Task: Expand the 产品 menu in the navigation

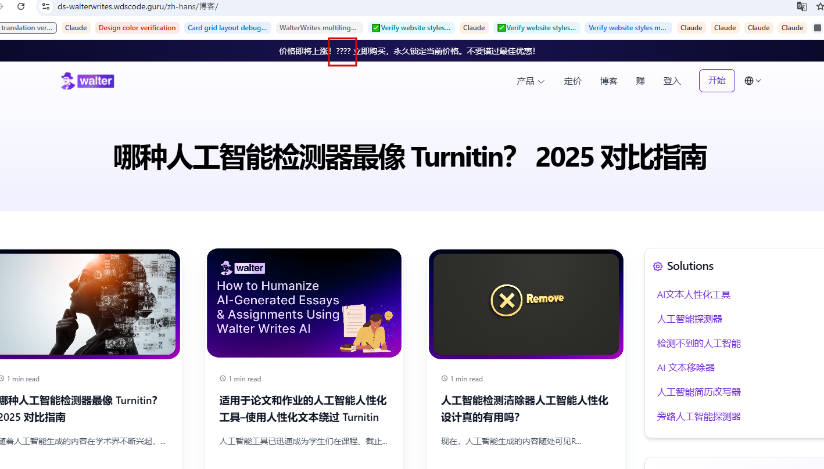Action: tap(531, 81)
